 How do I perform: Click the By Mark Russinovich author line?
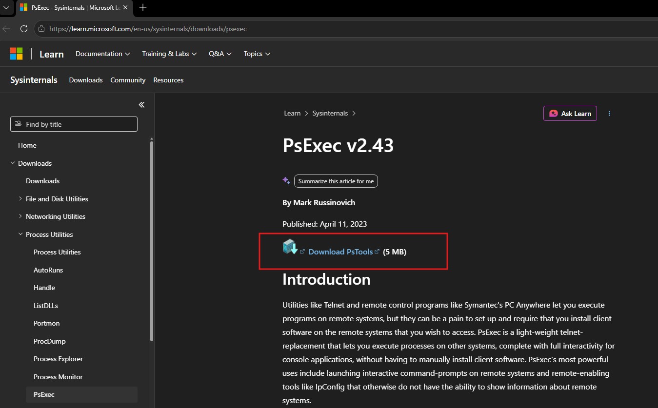(319, 202)
